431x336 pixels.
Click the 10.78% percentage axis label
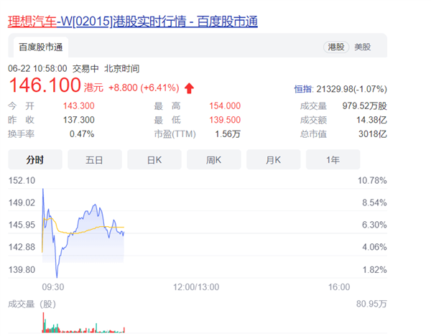click(372, 180)
